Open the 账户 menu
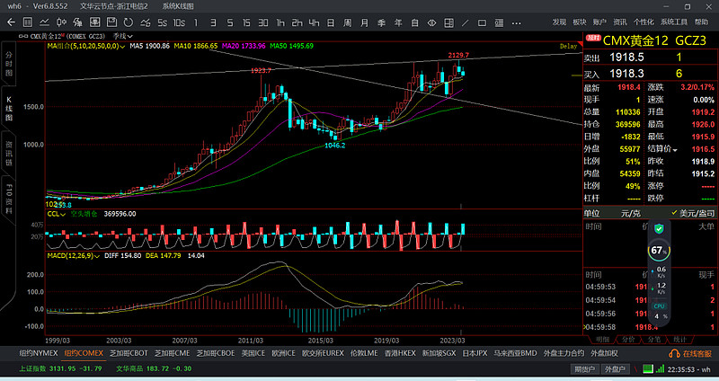This screenshot has width=719, height=381. [599, 22]
